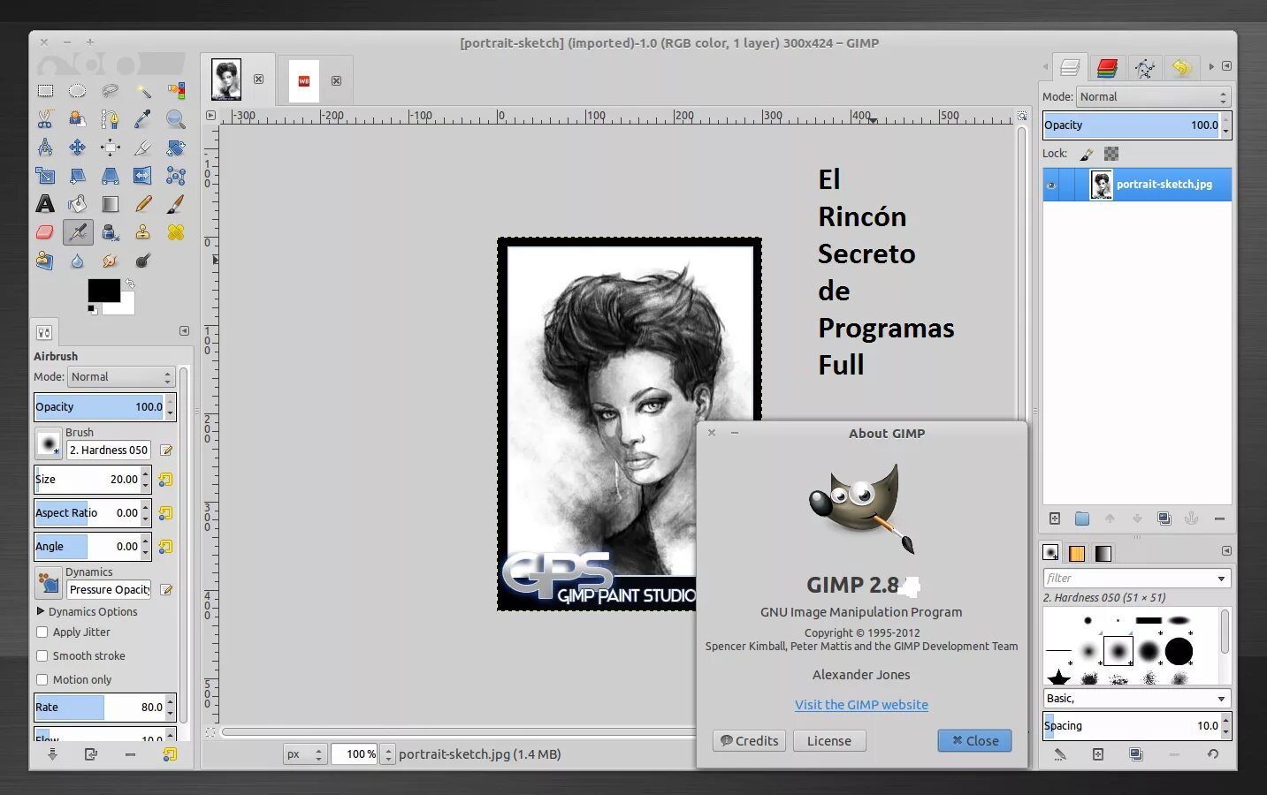This screenshot has height=795, width=1267.
Task: Open the brush filter dropdown arrow
Action: click(1221, 579)
